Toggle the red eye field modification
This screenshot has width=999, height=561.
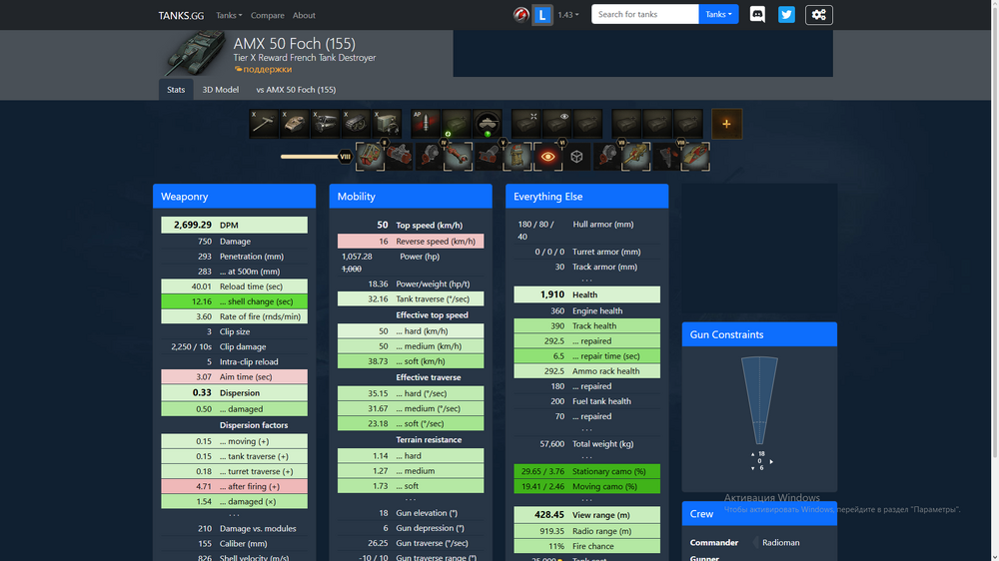[547, 157]
